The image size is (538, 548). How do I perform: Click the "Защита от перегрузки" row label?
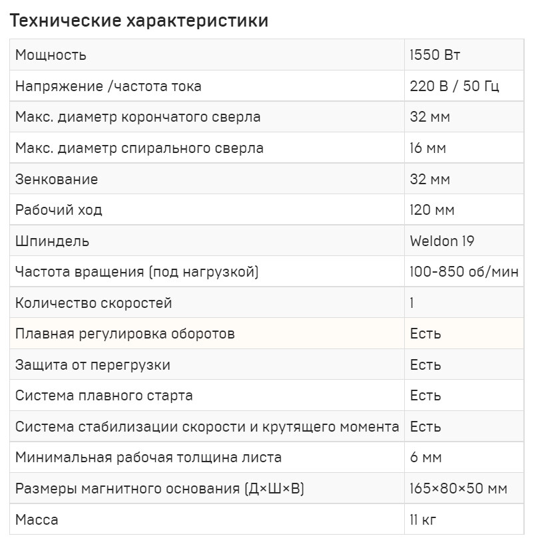point(93,365)
